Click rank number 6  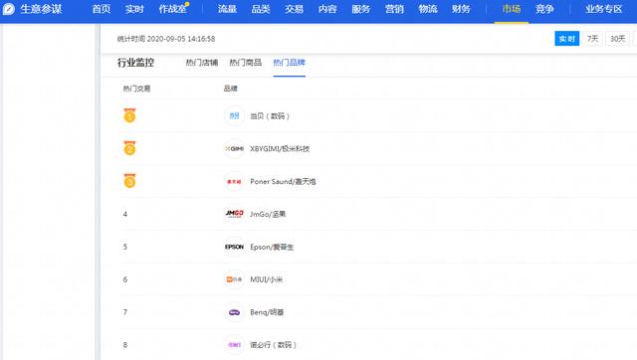[x=125, y=279]
